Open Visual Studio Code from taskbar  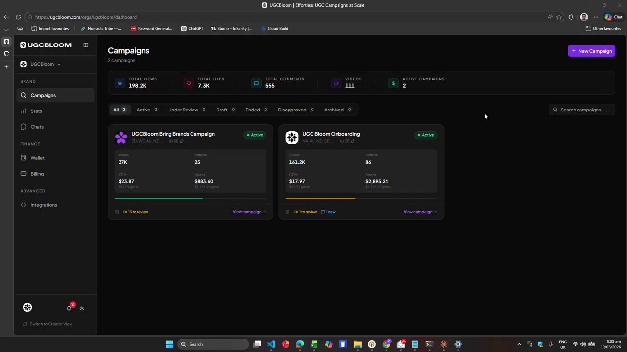(271, 344)
